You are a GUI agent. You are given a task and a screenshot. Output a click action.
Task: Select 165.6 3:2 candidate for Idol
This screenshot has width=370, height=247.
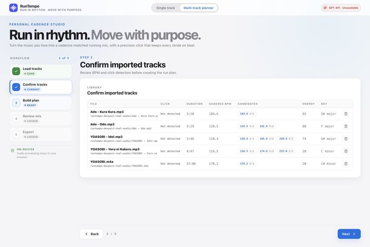(267, 139)
